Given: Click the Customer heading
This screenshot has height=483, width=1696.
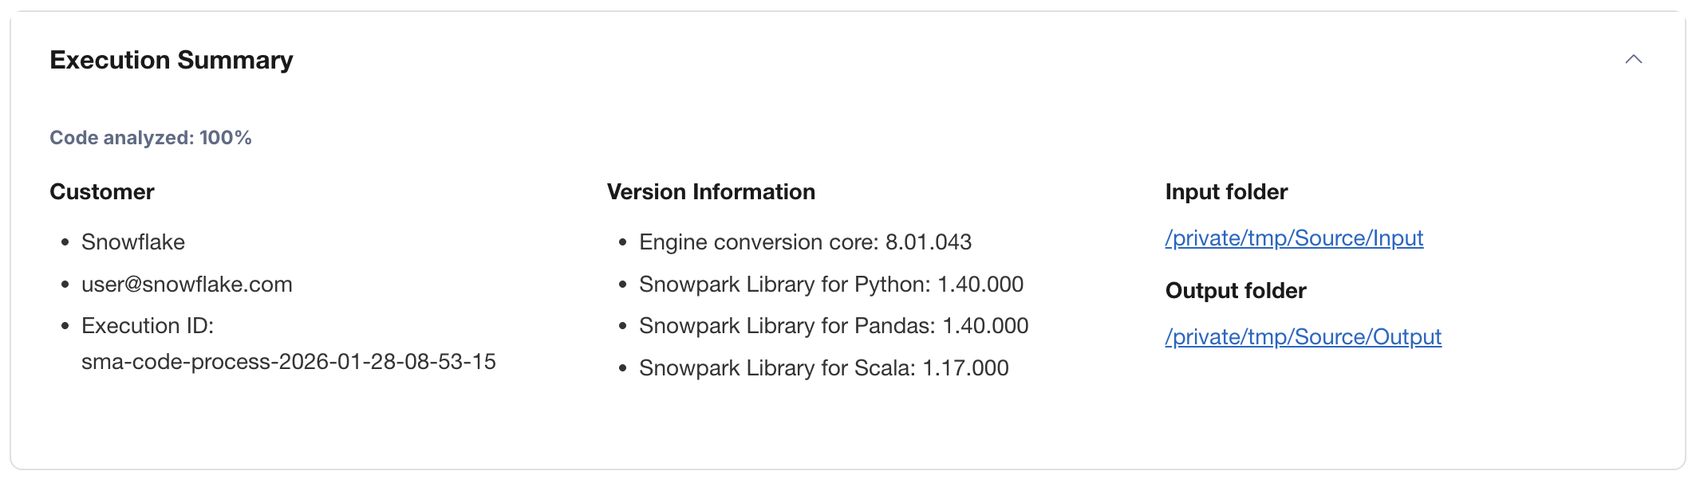Looking at the screenshot, I should point(101,192).
